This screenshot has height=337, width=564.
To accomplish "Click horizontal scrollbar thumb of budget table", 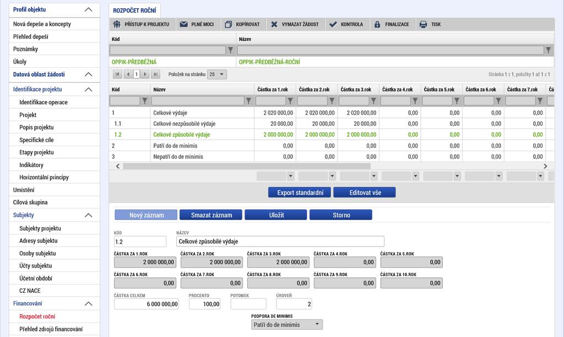I will pyautogui.click(x=247, y=166).
